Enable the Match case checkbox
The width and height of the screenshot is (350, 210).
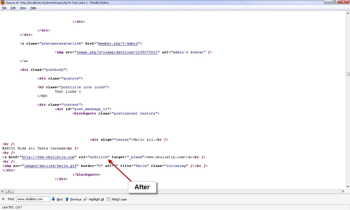pyautogui.click(x=109, y=199)
